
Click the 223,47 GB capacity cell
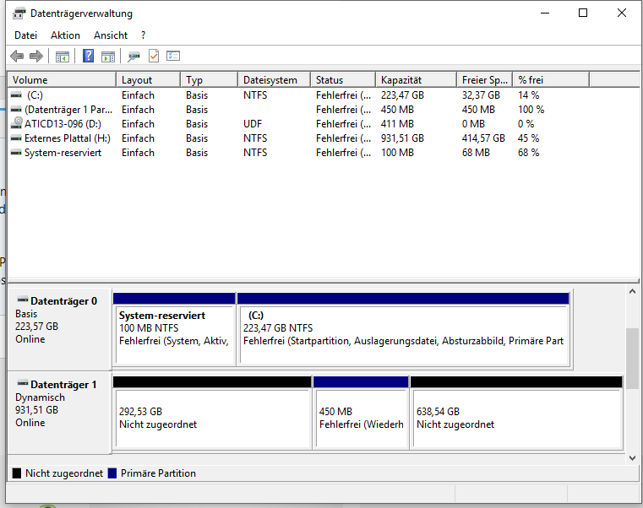point(402,95)
